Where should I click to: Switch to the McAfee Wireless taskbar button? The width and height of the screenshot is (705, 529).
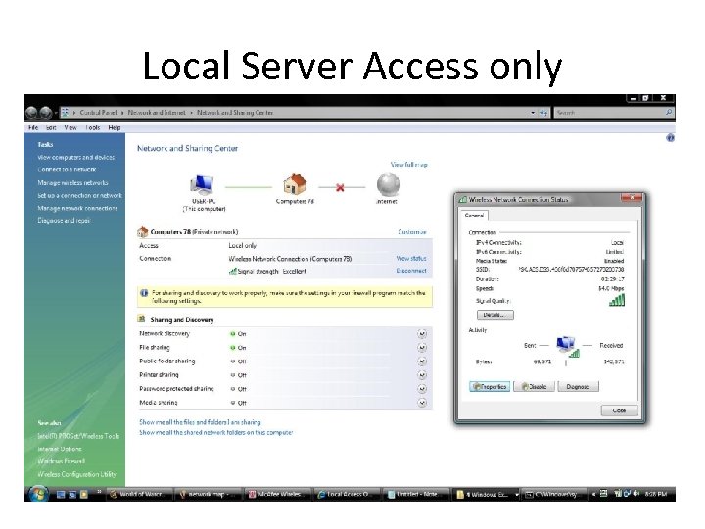click(x=279, y=494)
